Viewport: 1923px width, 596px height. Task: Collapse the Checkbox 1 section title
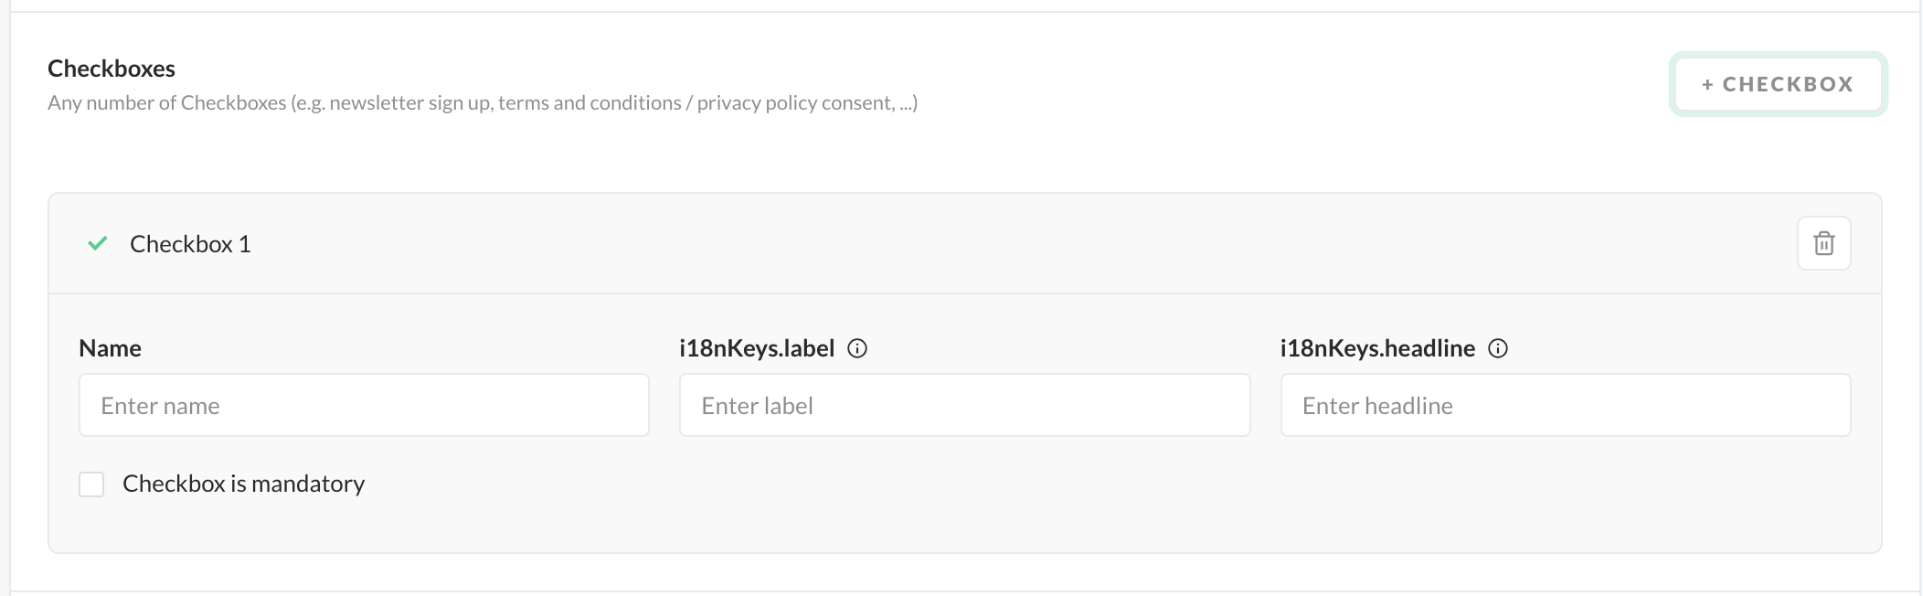click(190, 244)
